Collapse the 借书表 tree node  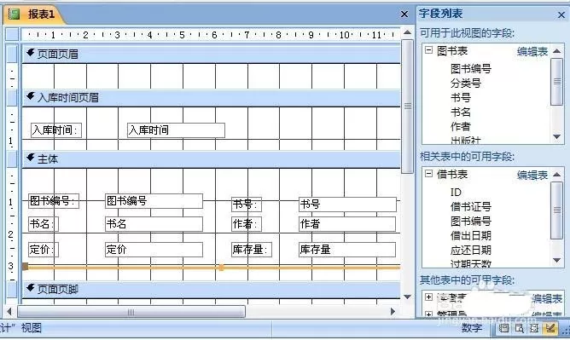(429, 174)
